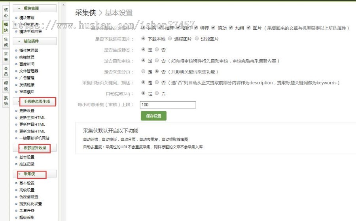Image resolution: width=356 pixels, height=221 pixels.
Task: Choose 是 for 自动提取tag
Action: pyautogui.click(x=143, y=93)
